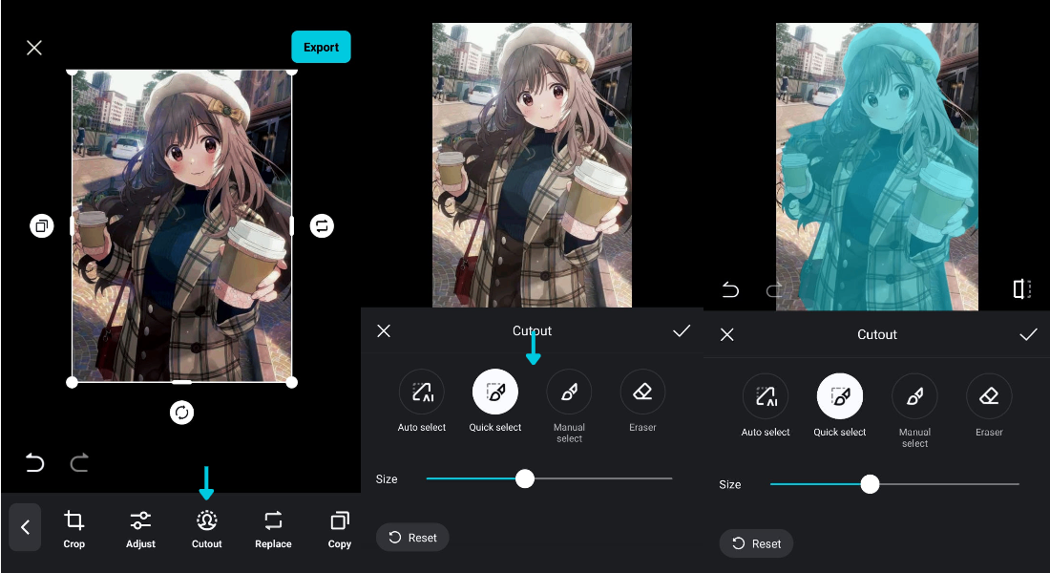
Task: Redo the action in the left screen
Action: click(79, 462)
